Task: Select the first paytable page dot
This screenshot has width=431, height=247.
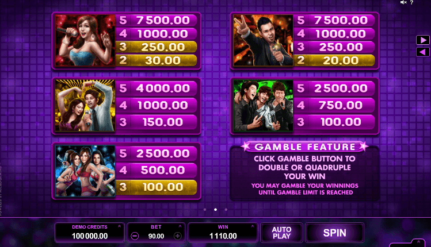Action: 205,210
